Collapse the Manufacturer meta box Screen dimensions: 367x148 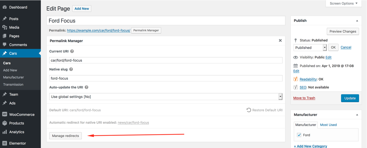[357, 115]
